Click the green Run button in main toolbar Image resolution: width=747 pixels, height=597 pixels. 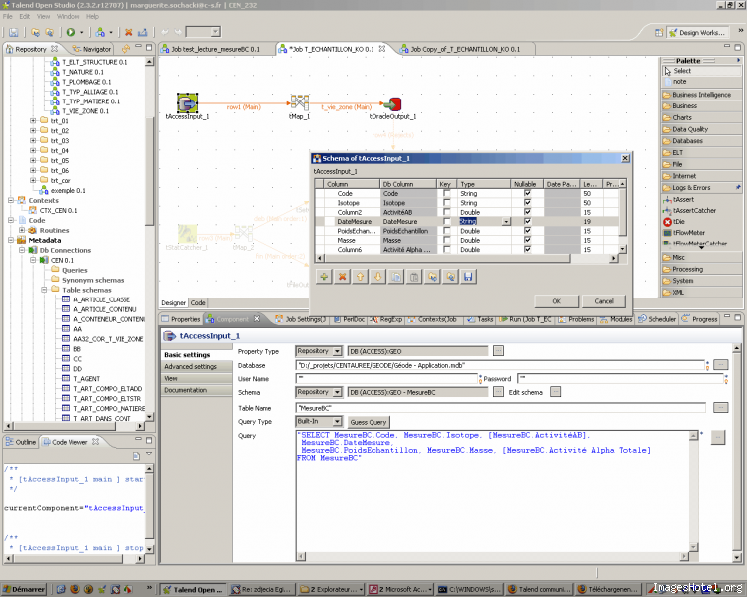(71, 32)
